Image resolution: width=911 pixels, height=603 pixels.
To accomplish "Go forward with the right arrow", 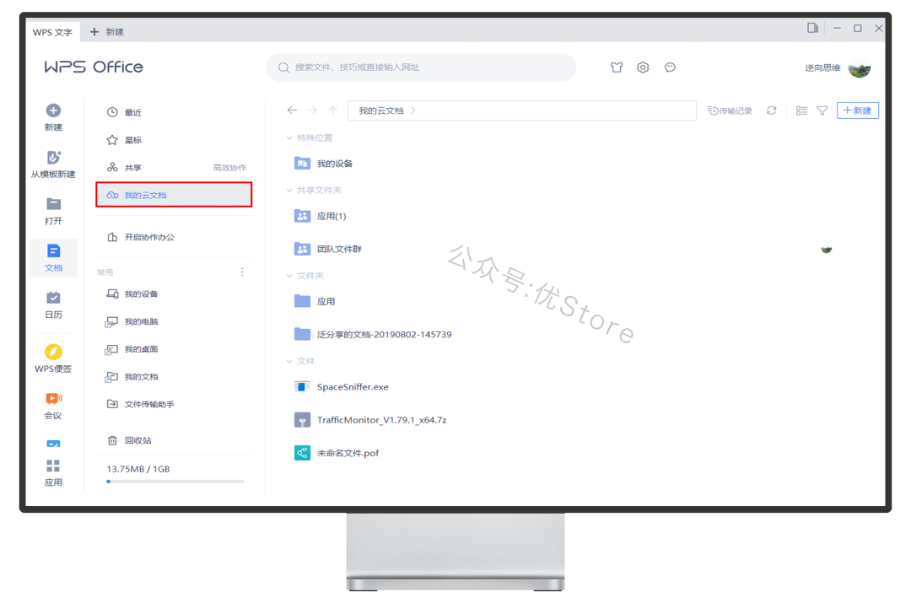I will (313, 110).
